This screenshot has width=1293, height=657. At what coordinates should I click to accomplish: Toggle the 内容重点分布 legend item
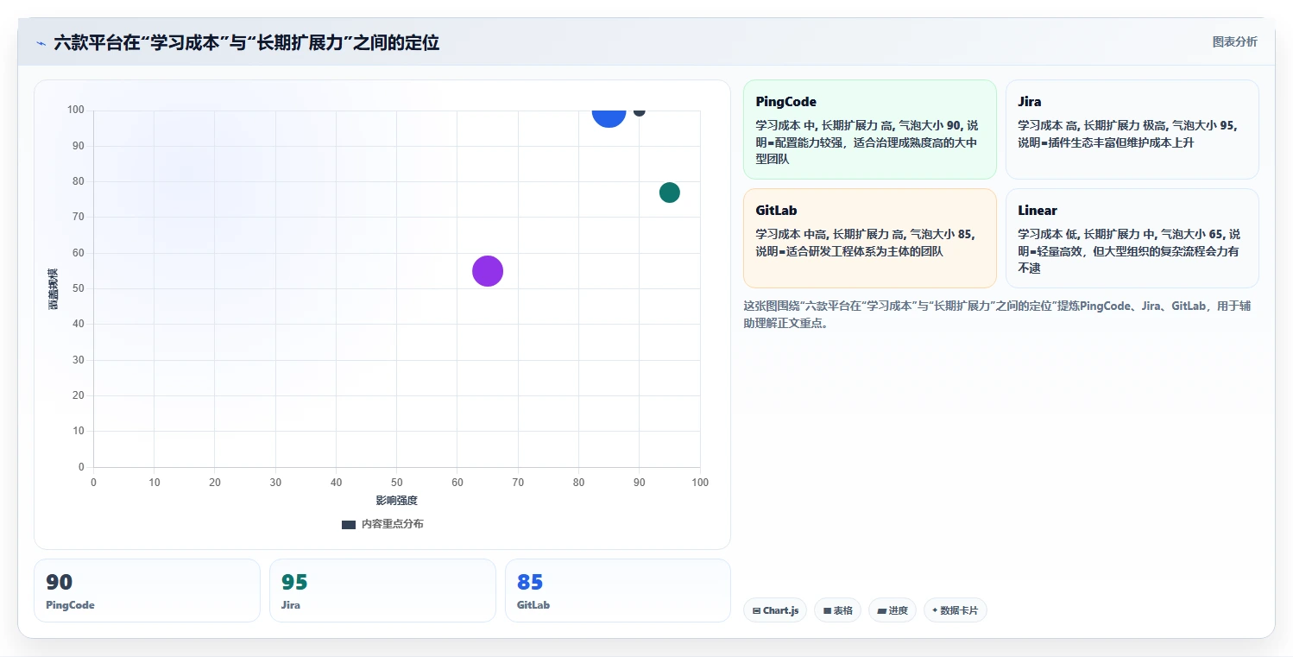click(x=382, y=524)
